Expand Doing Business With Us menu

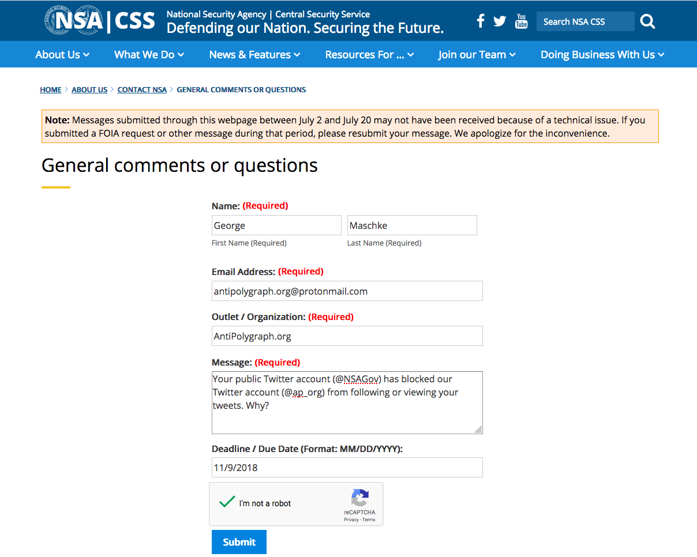pyautogui.click(x=602, y=55)
